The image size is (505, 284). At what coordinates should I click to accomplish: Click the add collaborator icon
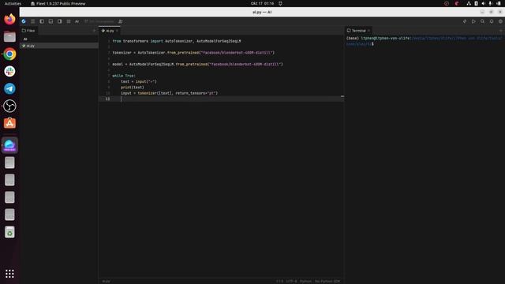(121, 21)
